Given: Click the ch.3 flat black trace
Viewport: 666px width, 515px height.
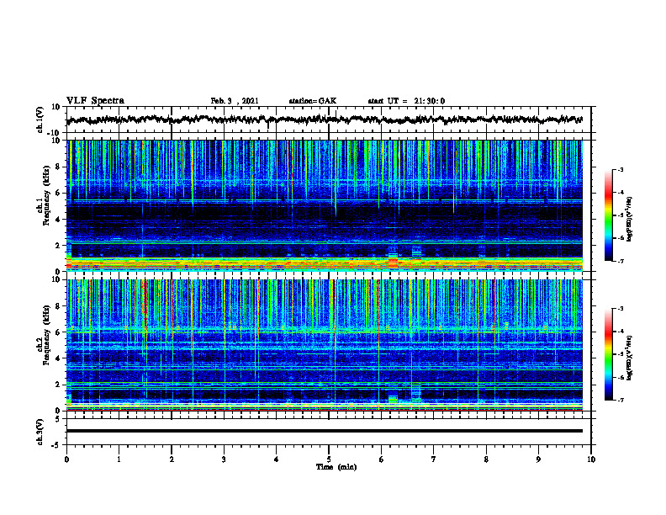Looking at the screenshot, I should click(x=324, y=431).
